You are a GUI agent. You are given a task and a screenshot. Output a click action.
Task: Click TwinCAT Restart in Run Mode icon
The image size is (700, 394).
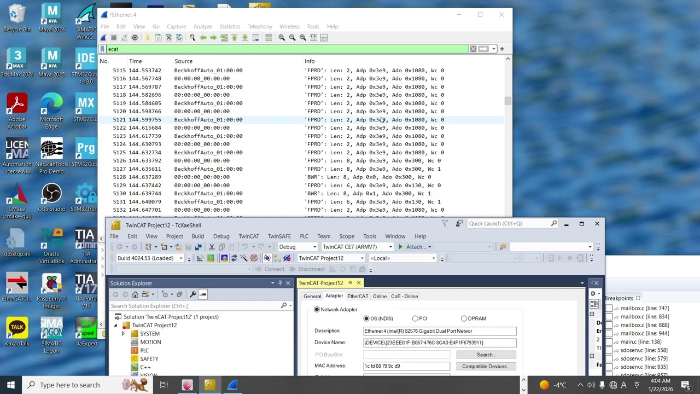(x=211, y=258)
